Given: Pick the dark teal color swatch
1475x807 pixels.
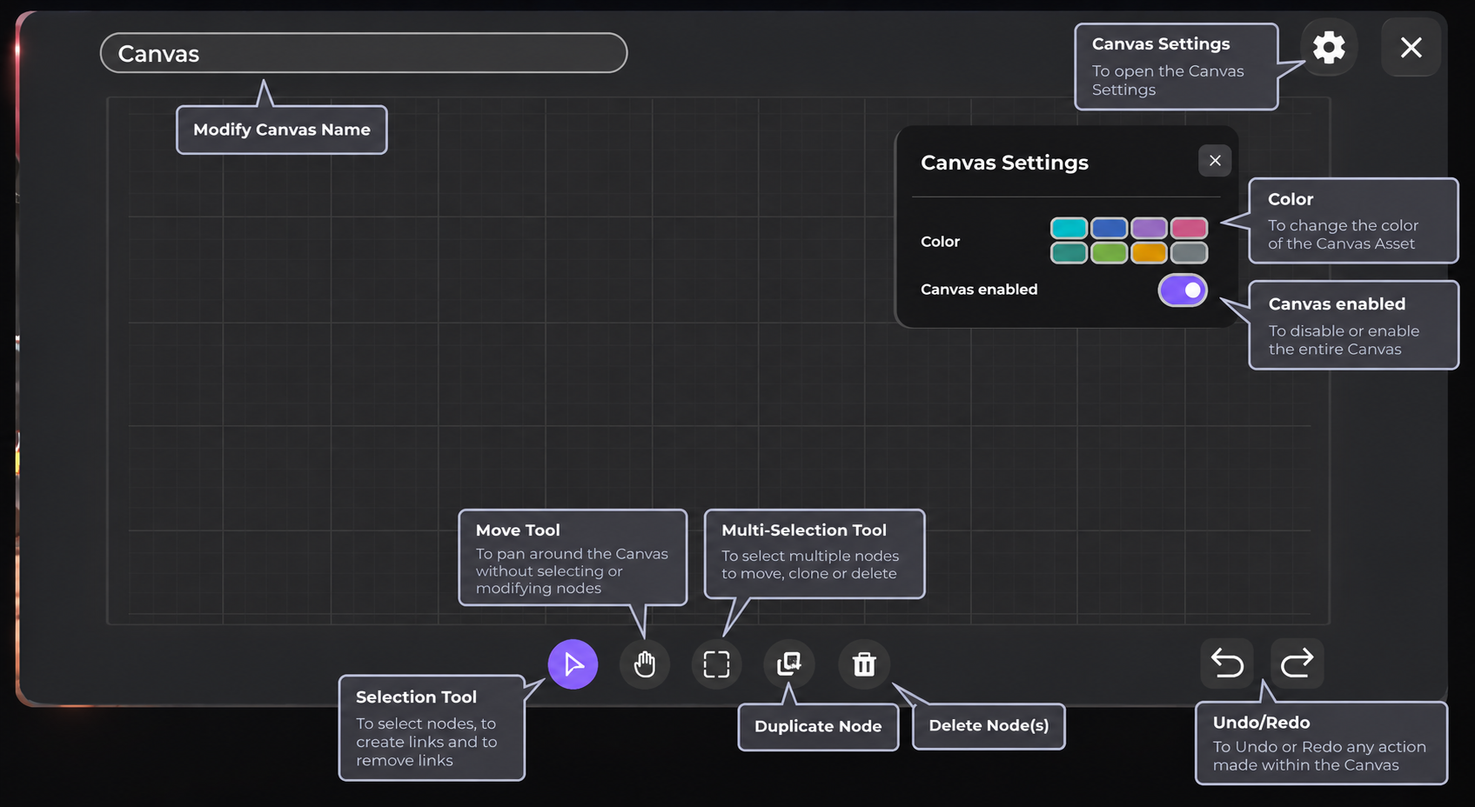Looking at the screenshot, I should click(1069, 253).
